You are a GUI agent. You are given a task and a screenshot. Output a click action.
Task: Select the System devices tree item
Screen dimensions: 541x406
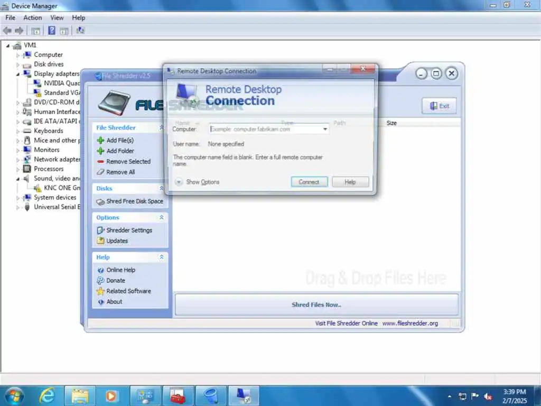click(55, 198)
